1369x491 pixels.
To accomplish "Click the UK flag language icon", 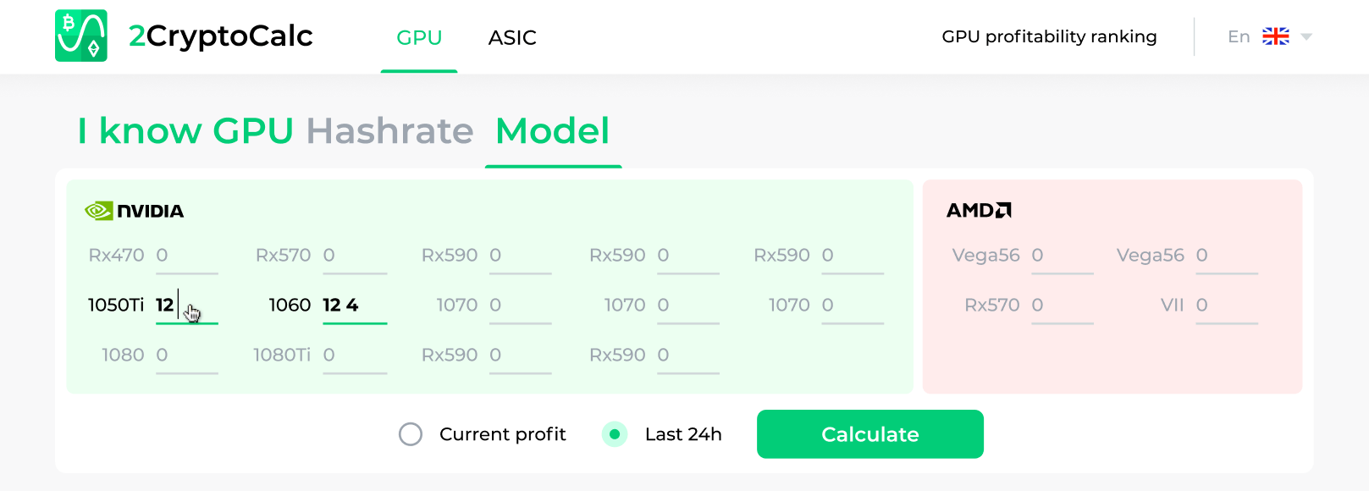I will (x=1275, y=36).
